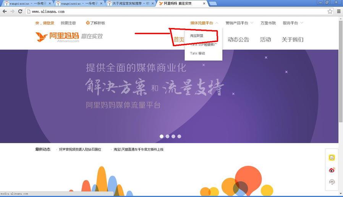Expand 服务平台 dropdown
Screen dimensions: 343x197
point(293,23)
